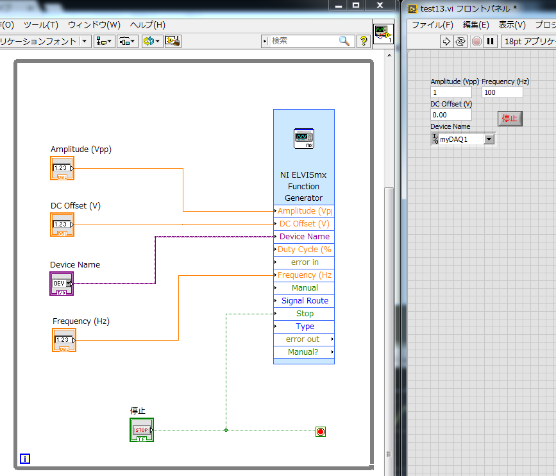The height and width of the screenshot is (476, 556).
Task: Click the while loop conditional stop terminal
Action: pos(321,432)
